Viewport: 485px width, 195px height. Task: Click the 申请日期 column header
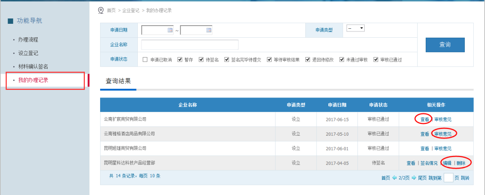(337, 105)
